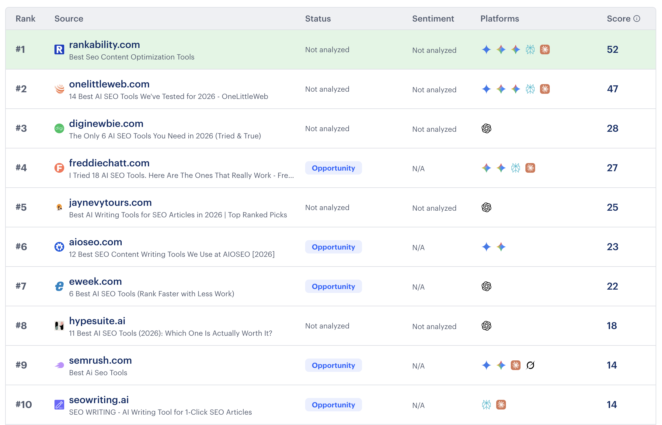Click the onelittleweb.com favicon
Screen dimensions: 662x425
point(59,89)
